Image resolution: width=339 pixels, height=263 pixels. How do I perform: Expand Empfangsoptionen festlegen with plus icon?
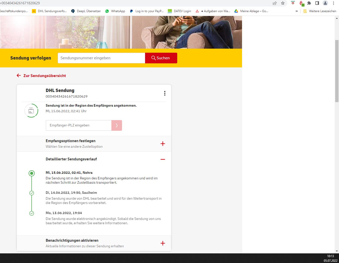163,144
